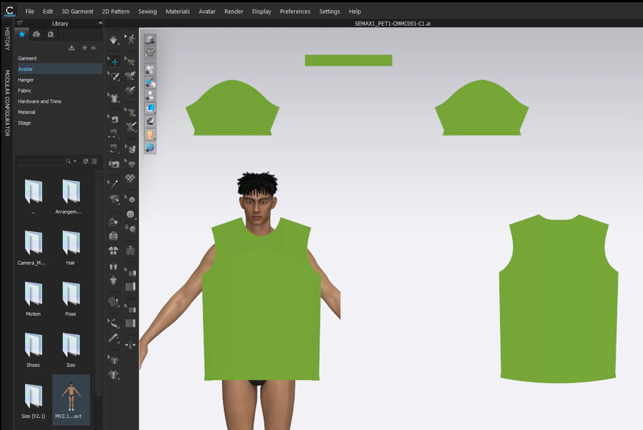Image resolution: width=643 pixels, height=430 pixels.
Task: Choose the Select Mesh brush tool
Action: [114, 76]
